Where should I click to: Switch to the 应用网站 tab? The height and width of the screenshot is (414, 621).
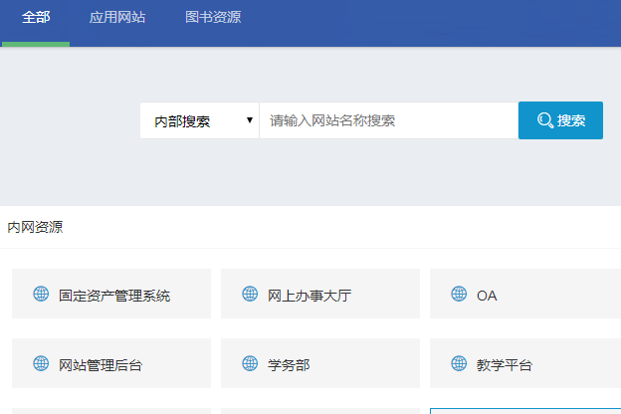[x=117, y=18]
